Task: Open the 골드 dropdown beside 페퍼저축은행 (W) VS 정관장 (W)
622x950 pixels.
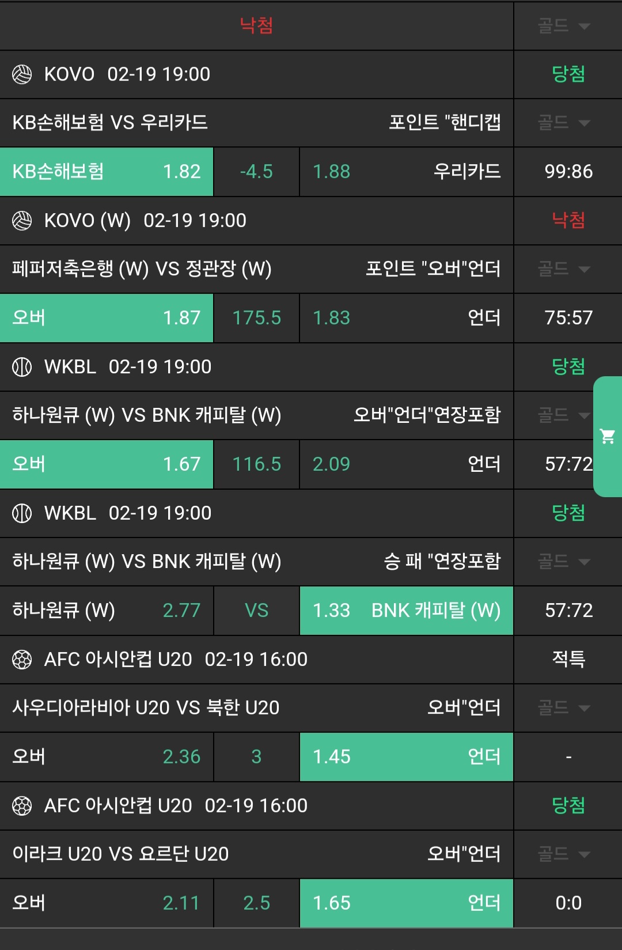Action: point(564,269)
